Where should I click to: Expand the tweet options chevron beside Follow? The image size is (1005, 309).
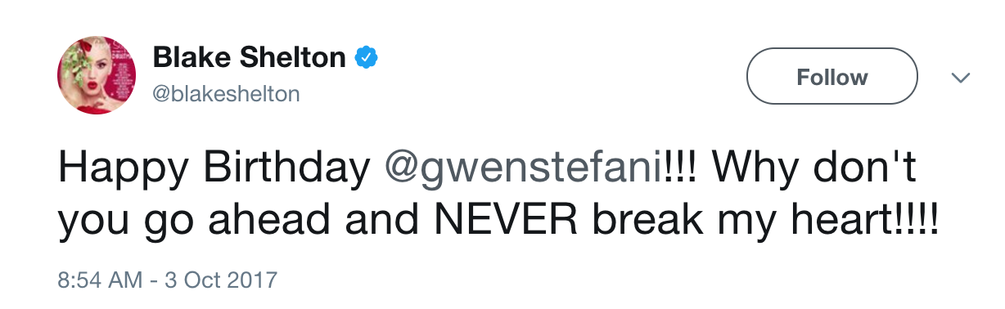tap(960, 78)
